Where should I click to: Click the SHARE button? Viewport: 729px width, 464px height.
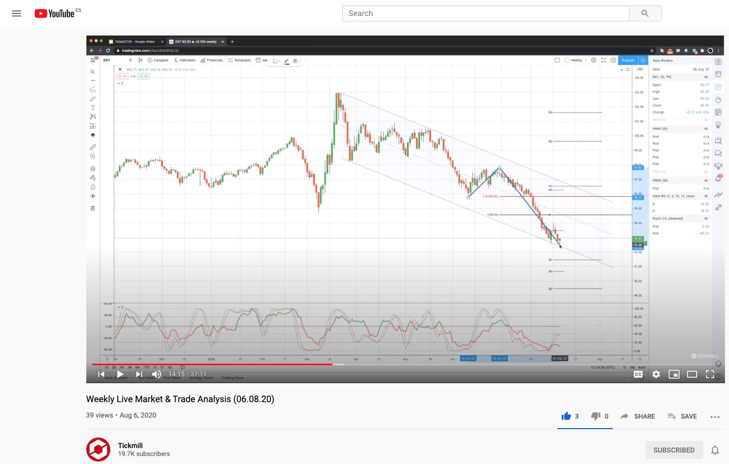coord(637,416)
